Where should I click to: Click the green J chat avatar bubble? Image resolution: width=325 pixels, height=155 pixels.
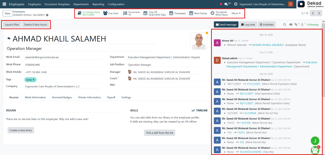[x=315, y=141]
